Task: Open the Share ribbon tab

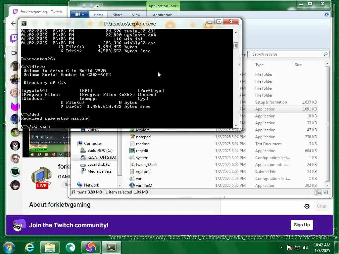Action: 118,15
